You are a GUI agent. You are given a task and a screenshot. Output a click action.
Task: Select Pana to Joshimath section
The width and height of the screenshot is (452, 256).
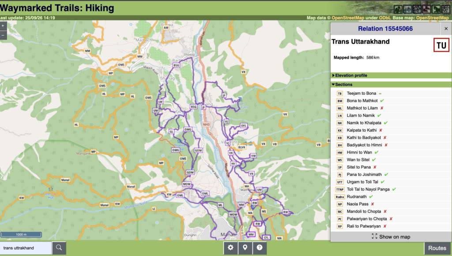click(391, 175)
